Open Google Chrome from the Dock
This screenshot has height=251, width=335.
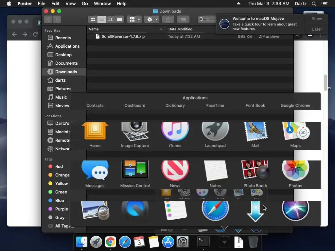pos(111,242)
